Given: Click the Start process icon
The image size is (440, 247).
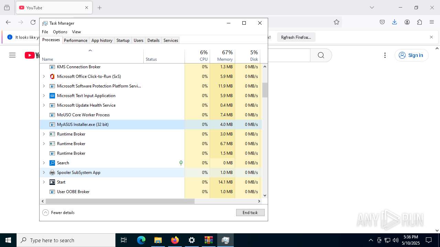Looking at the screenshot, I should click(52, 182).
